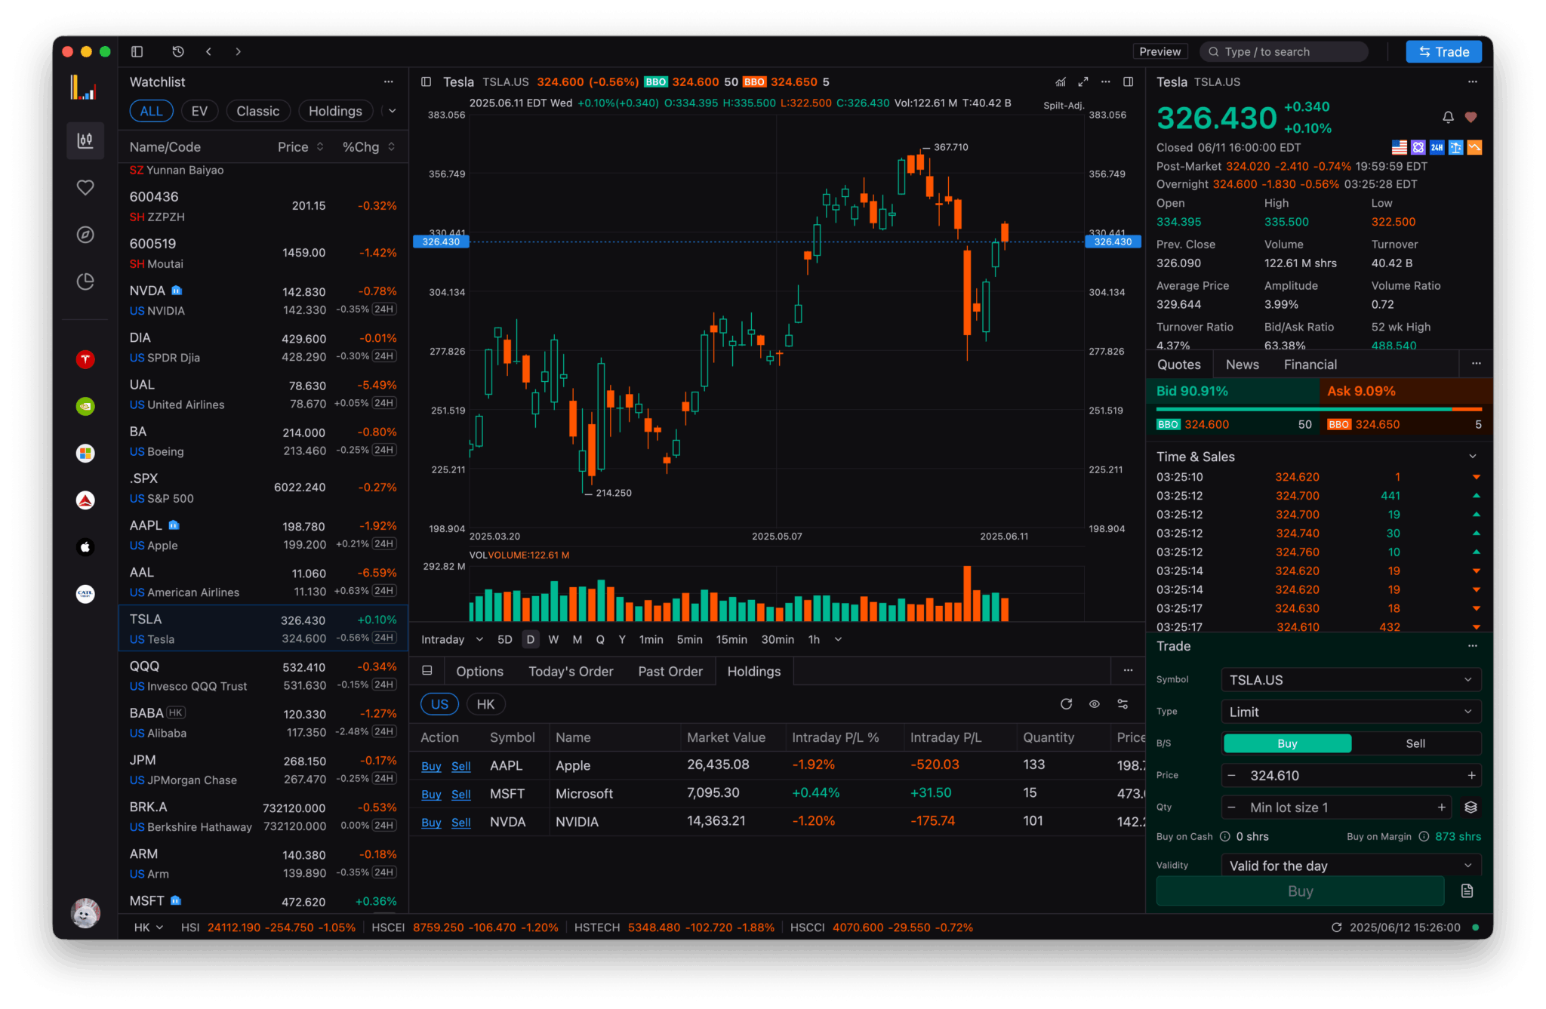The height and width of the screenshot is (1009, 1546).
Task: Click the Bid/Ask ratio bar
Action: click(x=1317, y=408)
